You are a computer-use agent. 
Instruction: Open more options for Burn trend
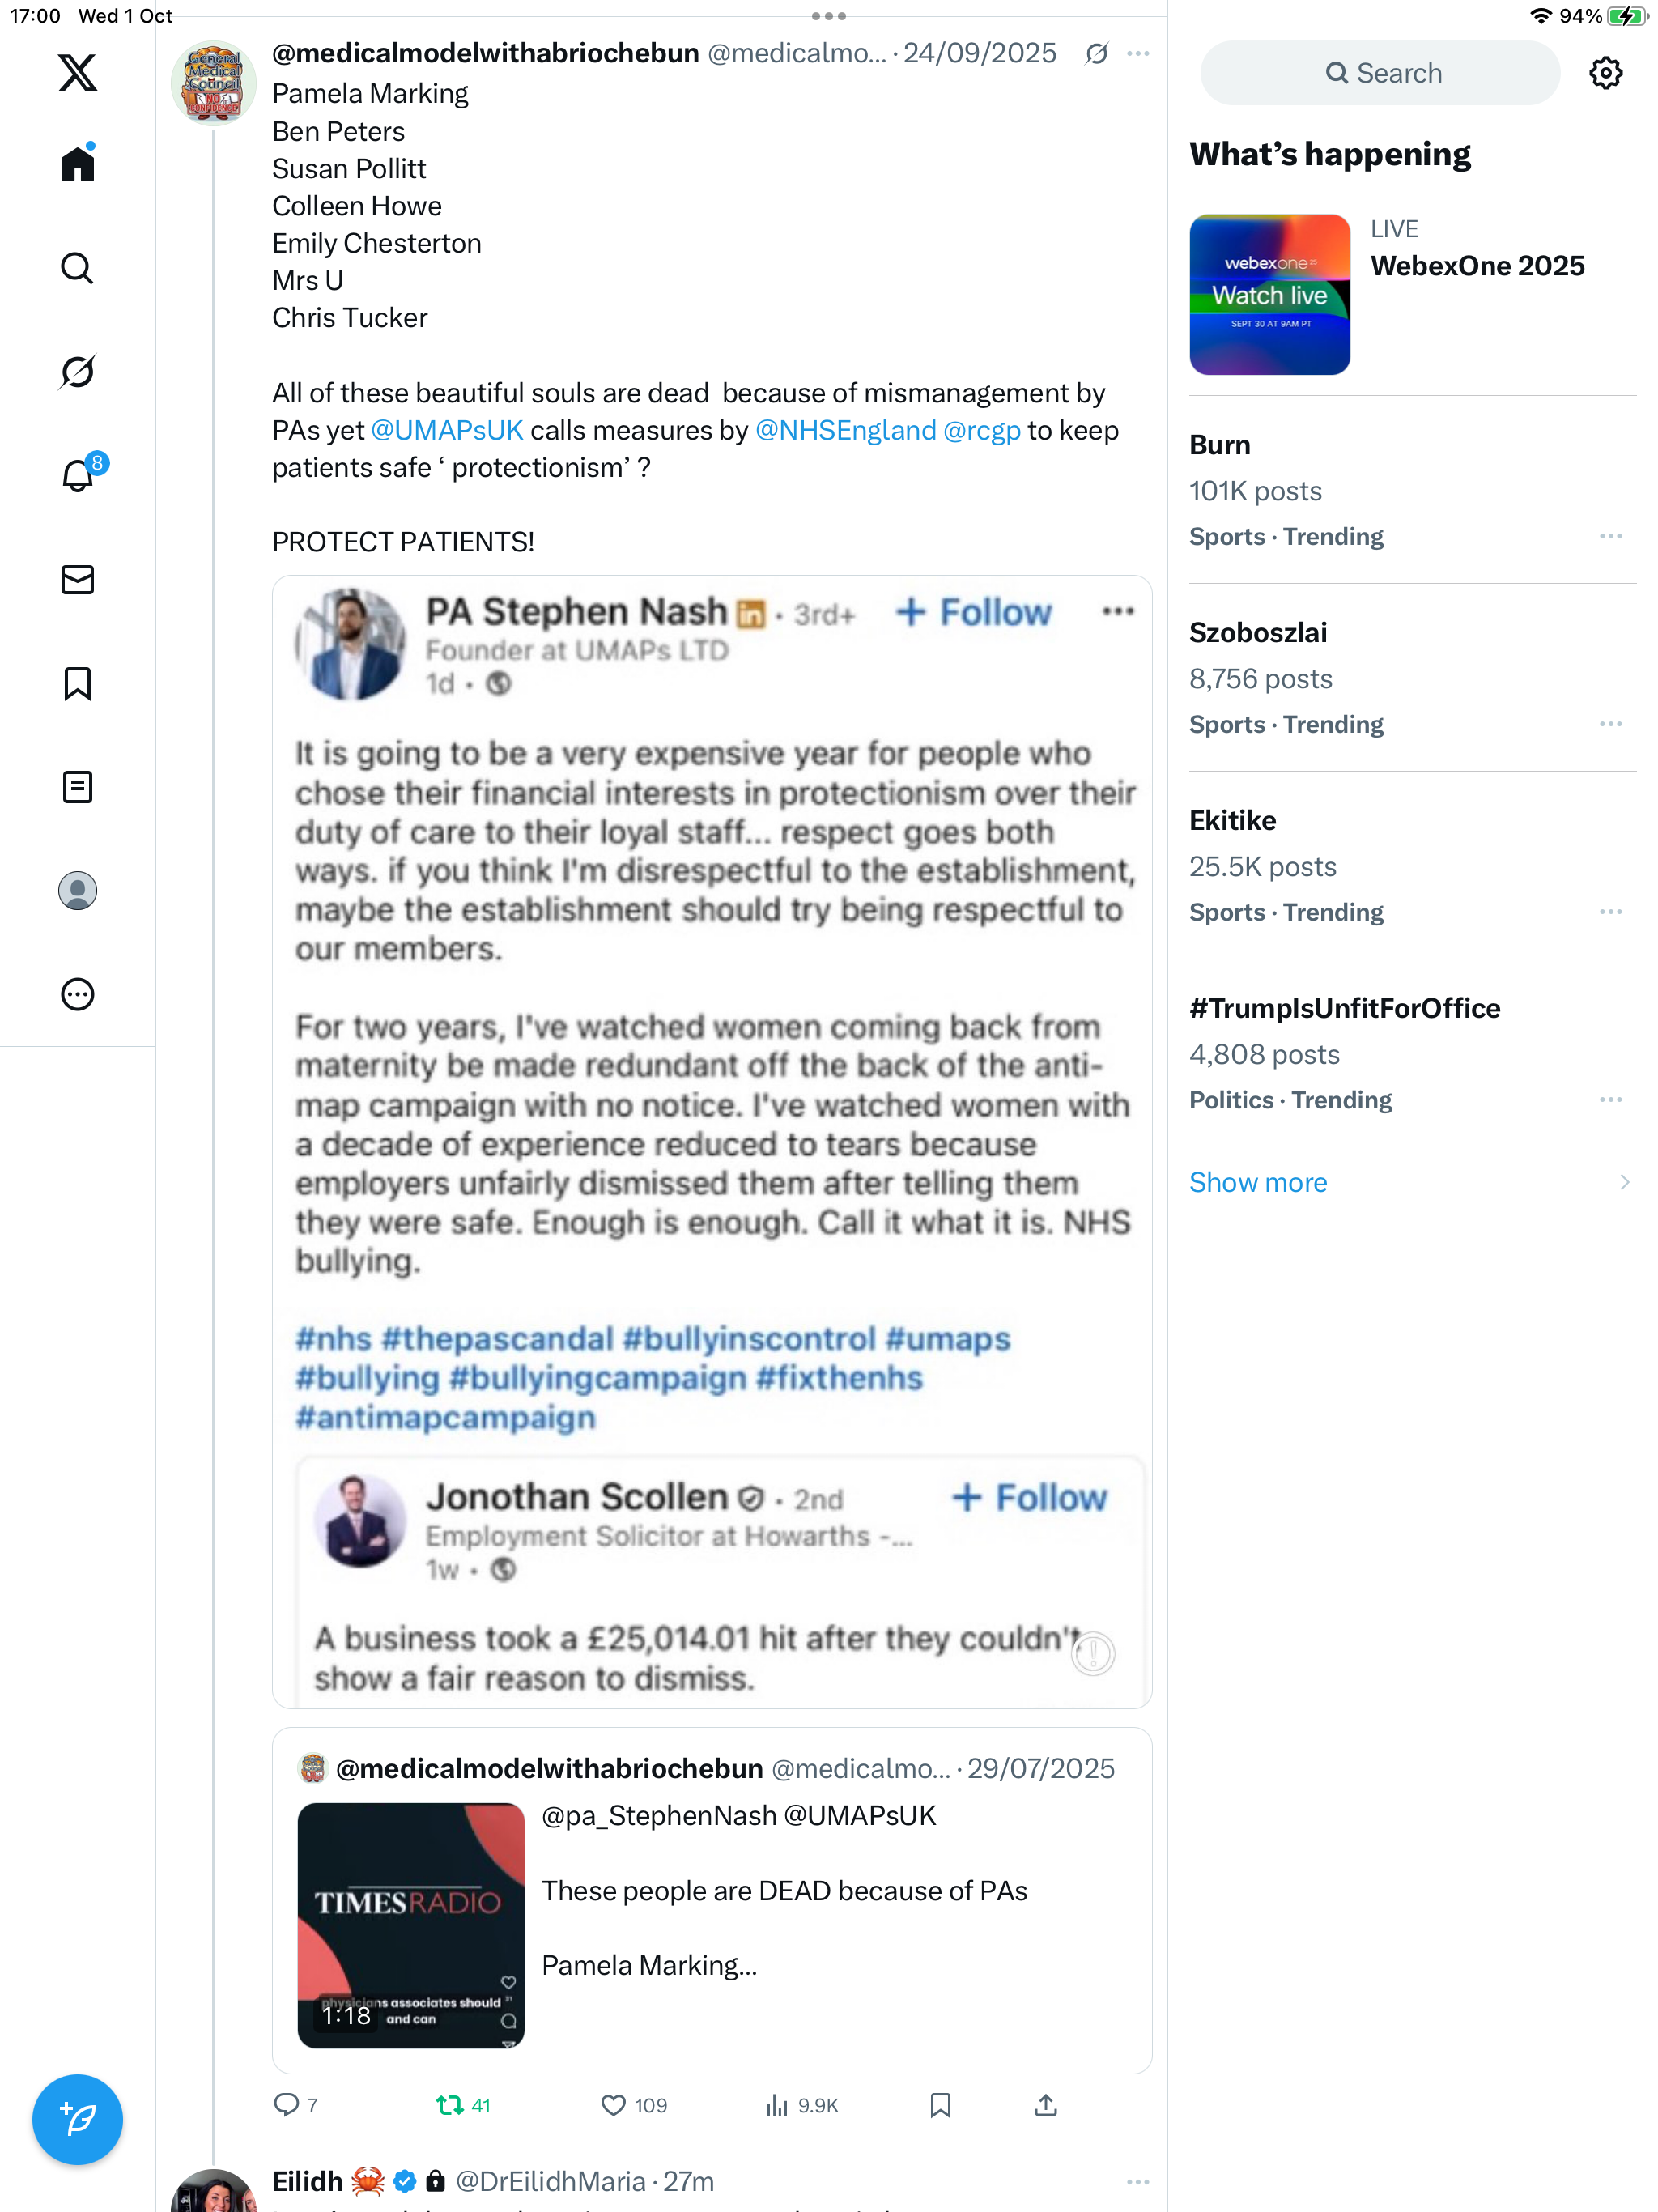pyautogui.click(x=1610, y=537)
